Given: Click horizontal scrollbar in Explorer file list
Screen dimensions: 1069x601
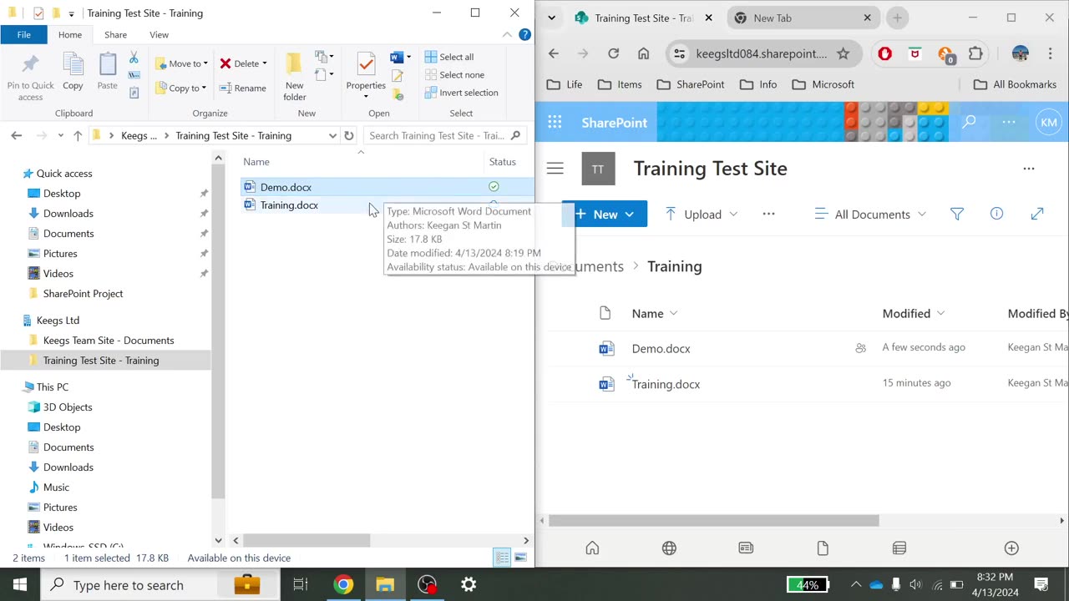Looking at the screenshot, I should (307, 541).
